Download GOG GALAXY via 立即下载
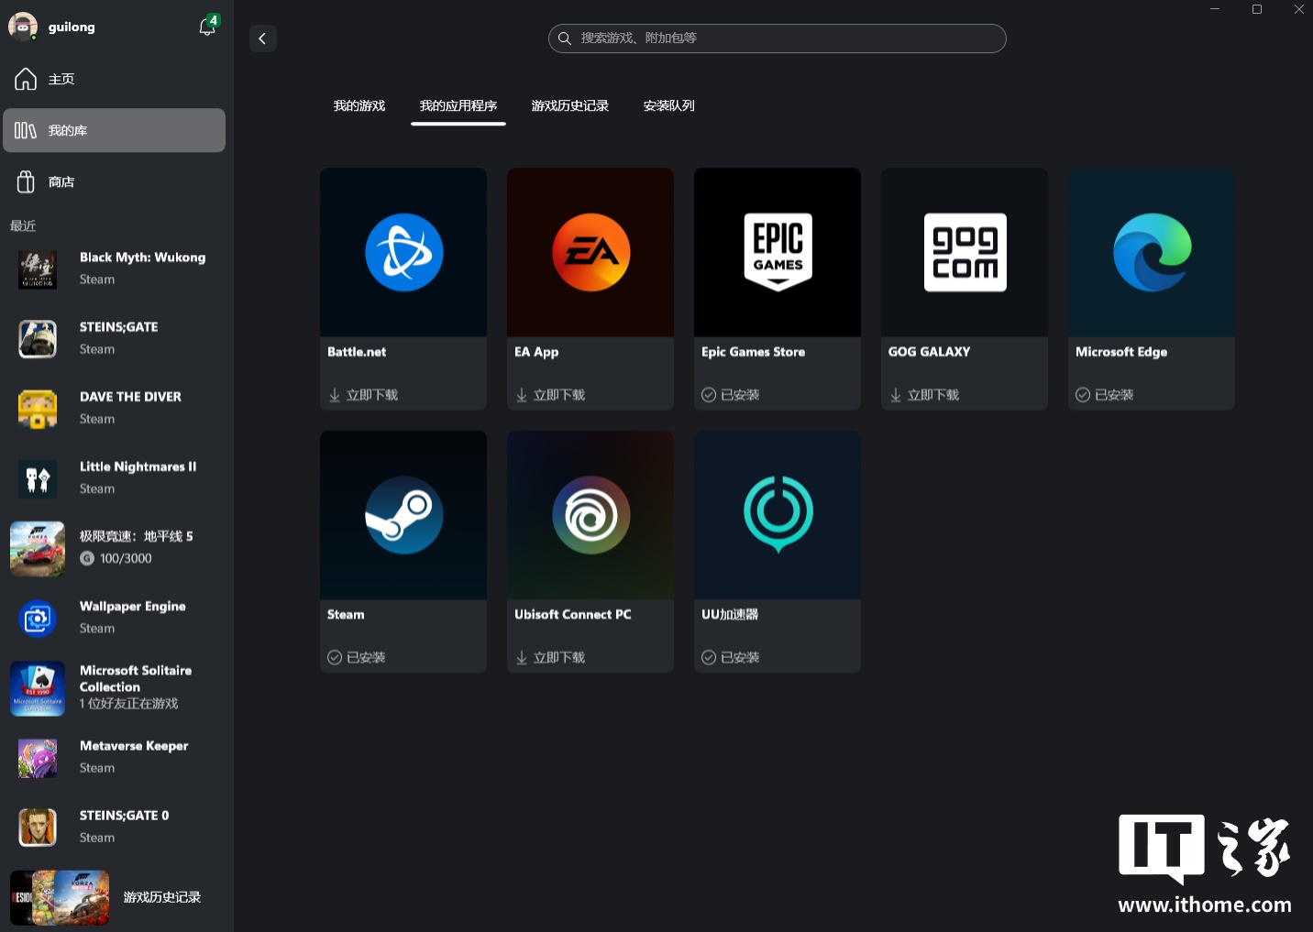 tap(925, 395)
